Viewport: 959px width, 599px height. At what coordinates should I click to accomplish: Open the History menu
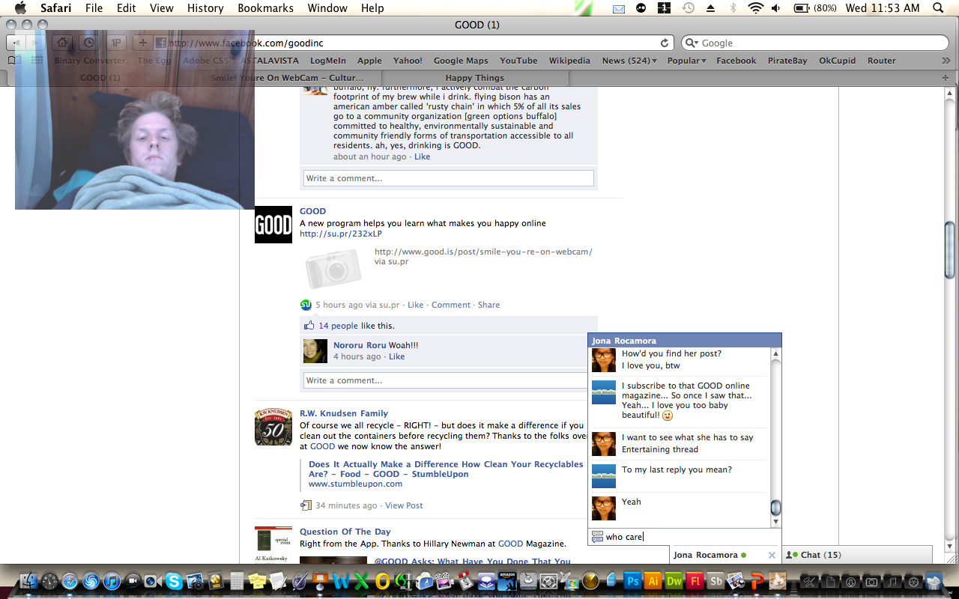pyautogui.click(x=205, y=8)
